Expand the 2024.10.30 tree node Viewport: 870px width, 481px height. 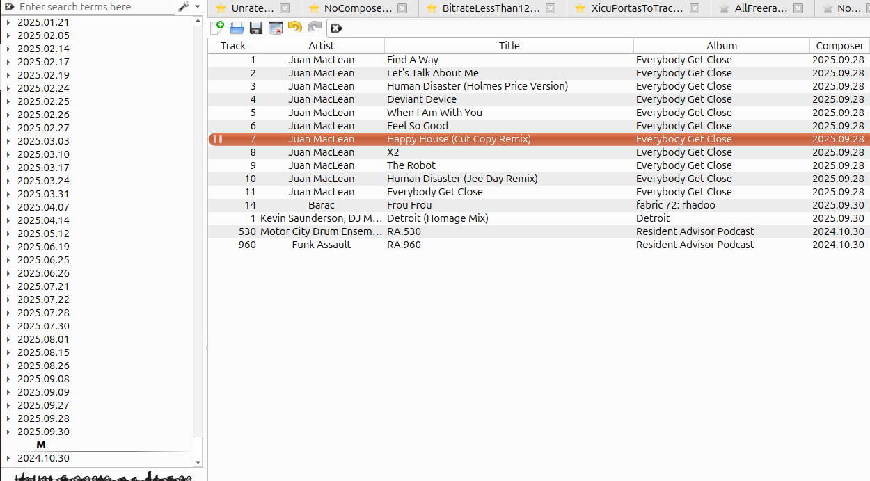pos(8,458)
